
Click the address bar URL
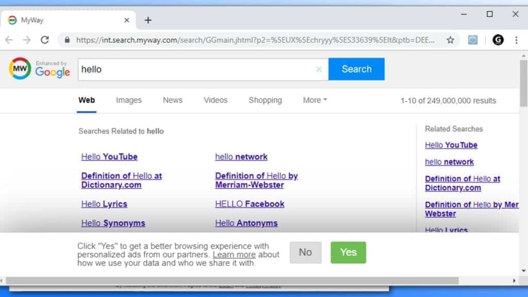click(x=255, y=40)
